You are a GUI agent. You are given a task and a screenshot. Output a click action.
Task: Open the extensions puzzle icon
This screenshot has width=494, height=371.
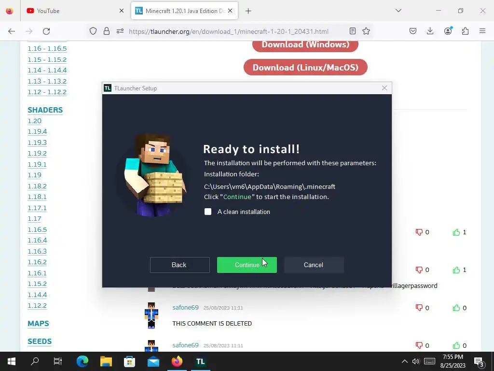(465, 31)
